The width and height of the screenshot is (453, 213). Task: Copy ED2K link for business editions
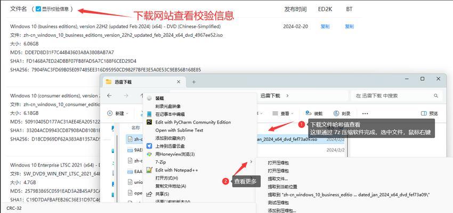click(x=325, y=27)
